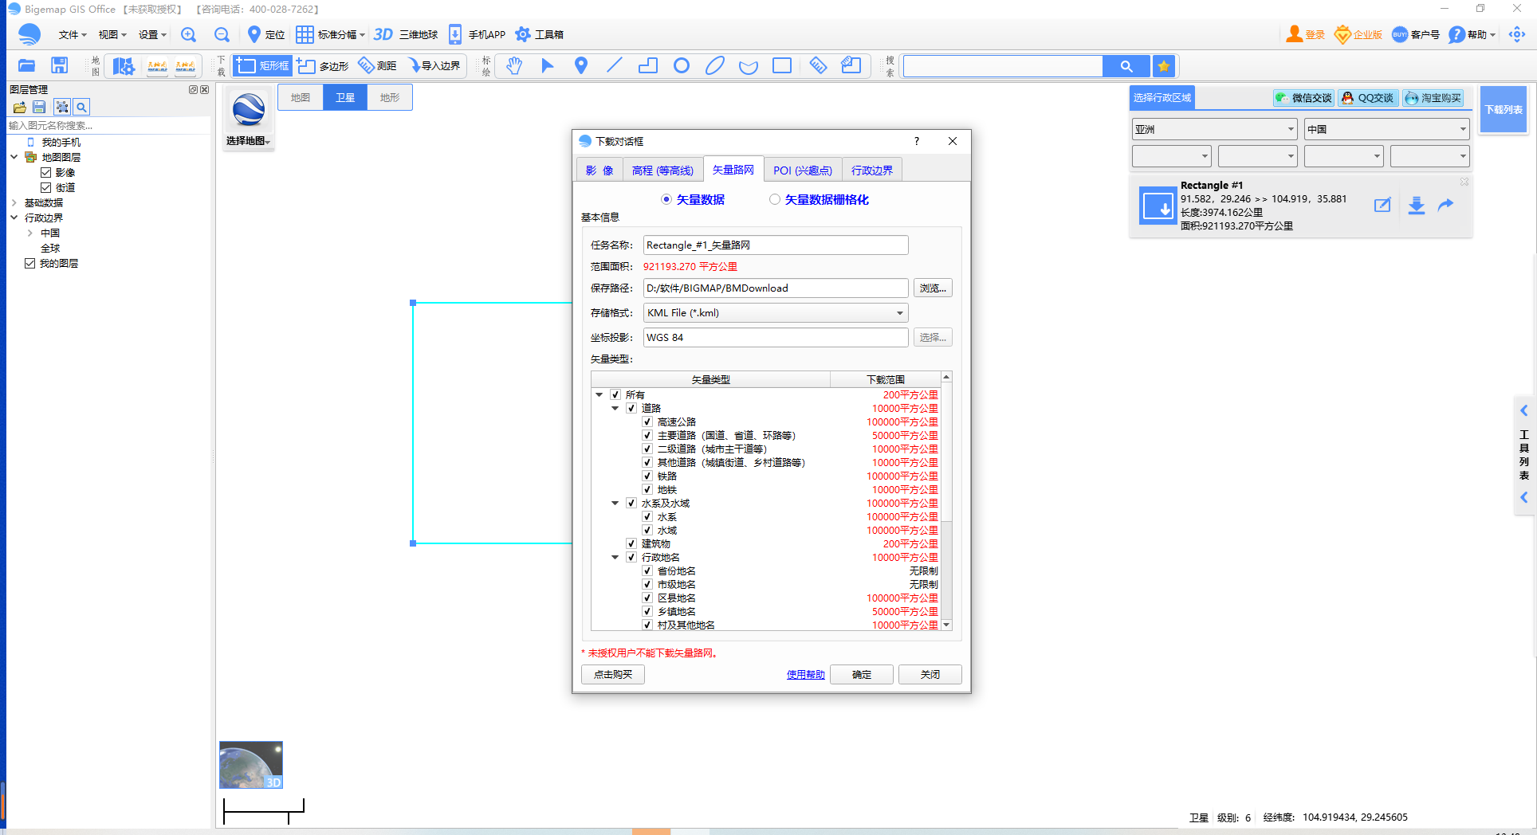Click the open folder toolbar icon

(27, 65)
